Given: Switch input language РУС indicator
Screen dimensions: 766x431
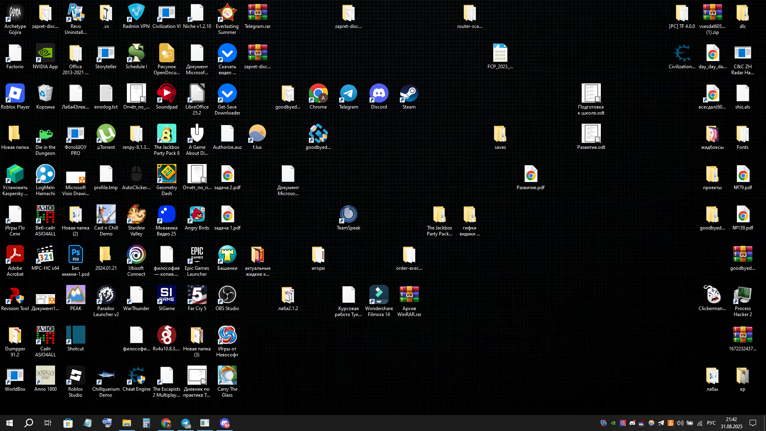Looking at the screenshot, I should click(711, 423).
